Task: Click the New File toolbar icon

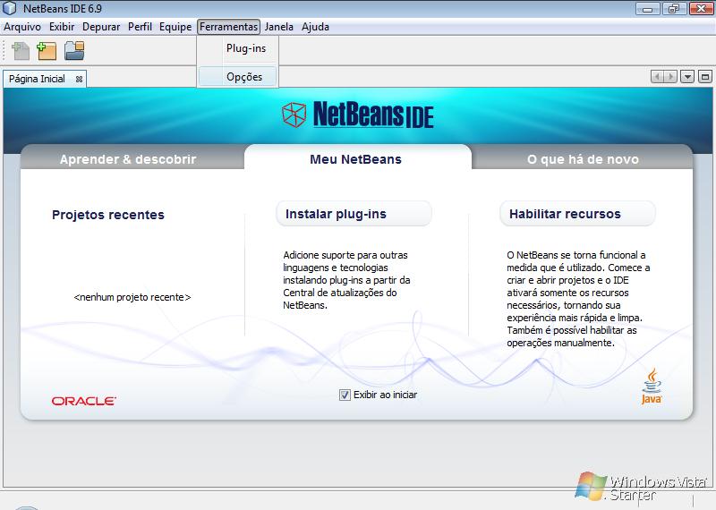Action: 21,51
